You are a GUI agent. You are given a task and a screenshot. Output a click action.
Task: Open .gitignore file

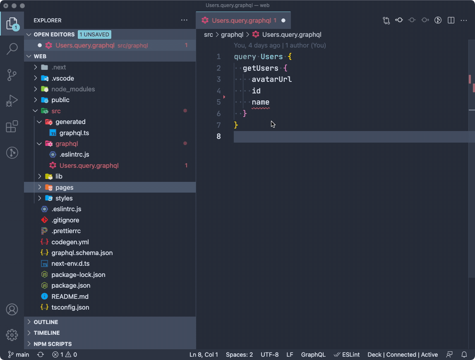pos(110,220)
